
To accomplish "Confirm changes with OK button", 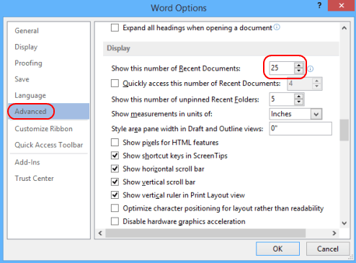I will (x=277, y=249).
